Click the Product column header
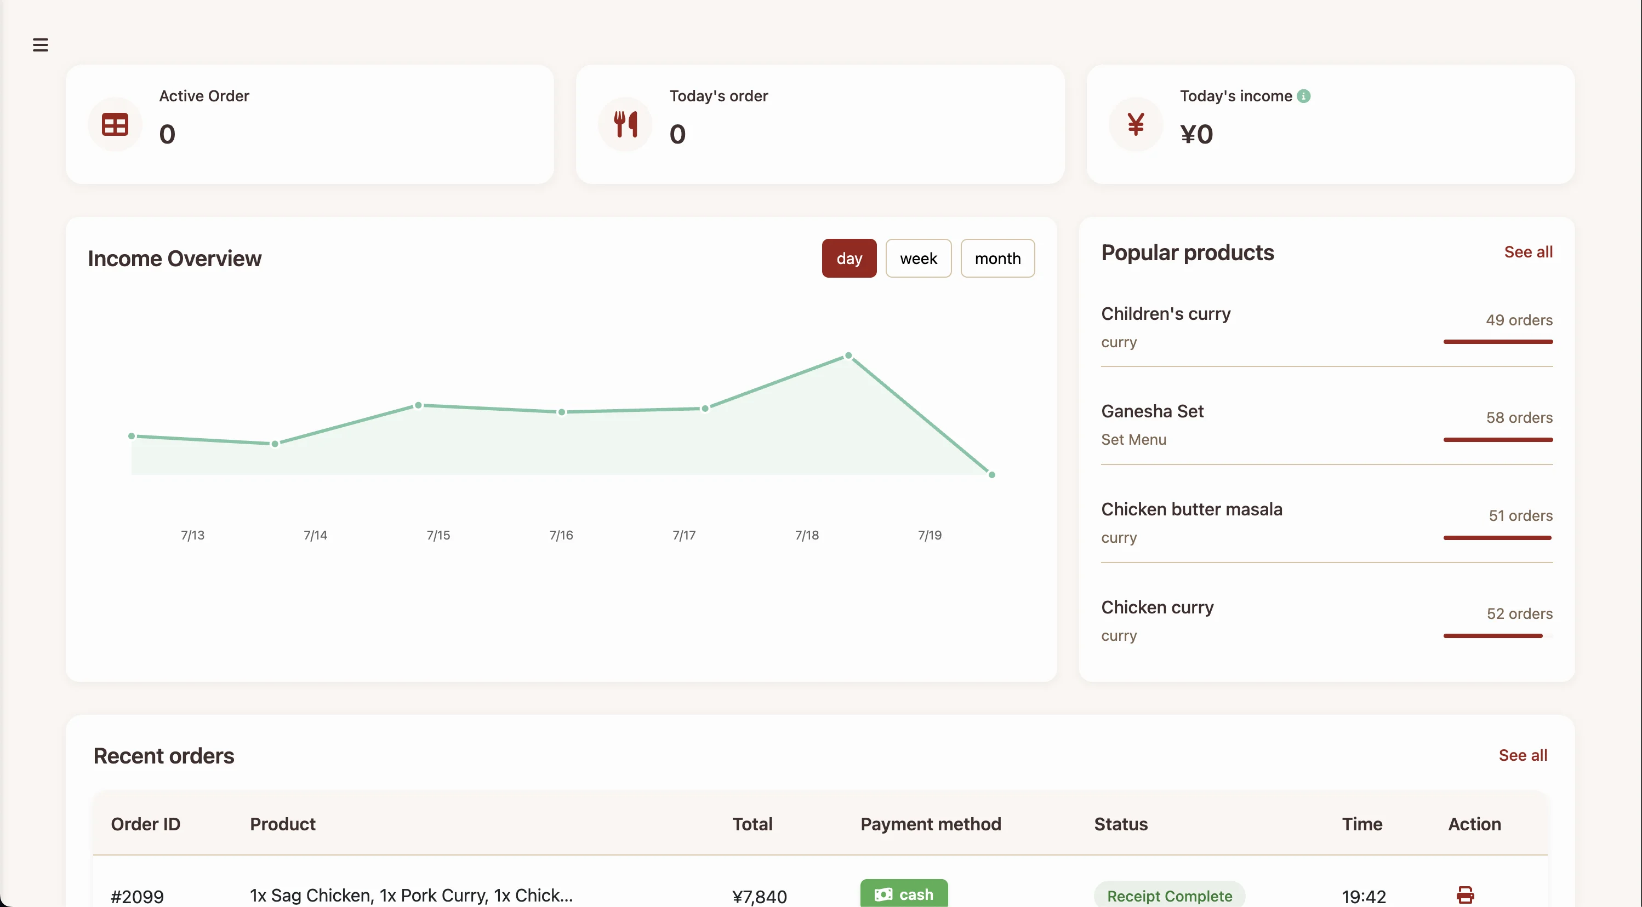 (282, 824)
